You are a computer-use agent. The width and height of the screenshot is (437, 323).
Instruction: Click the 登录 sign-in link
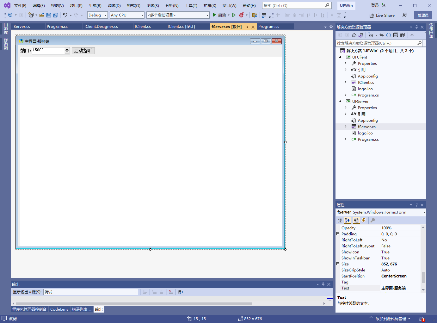pyautogui.click(x=375, y=5)
